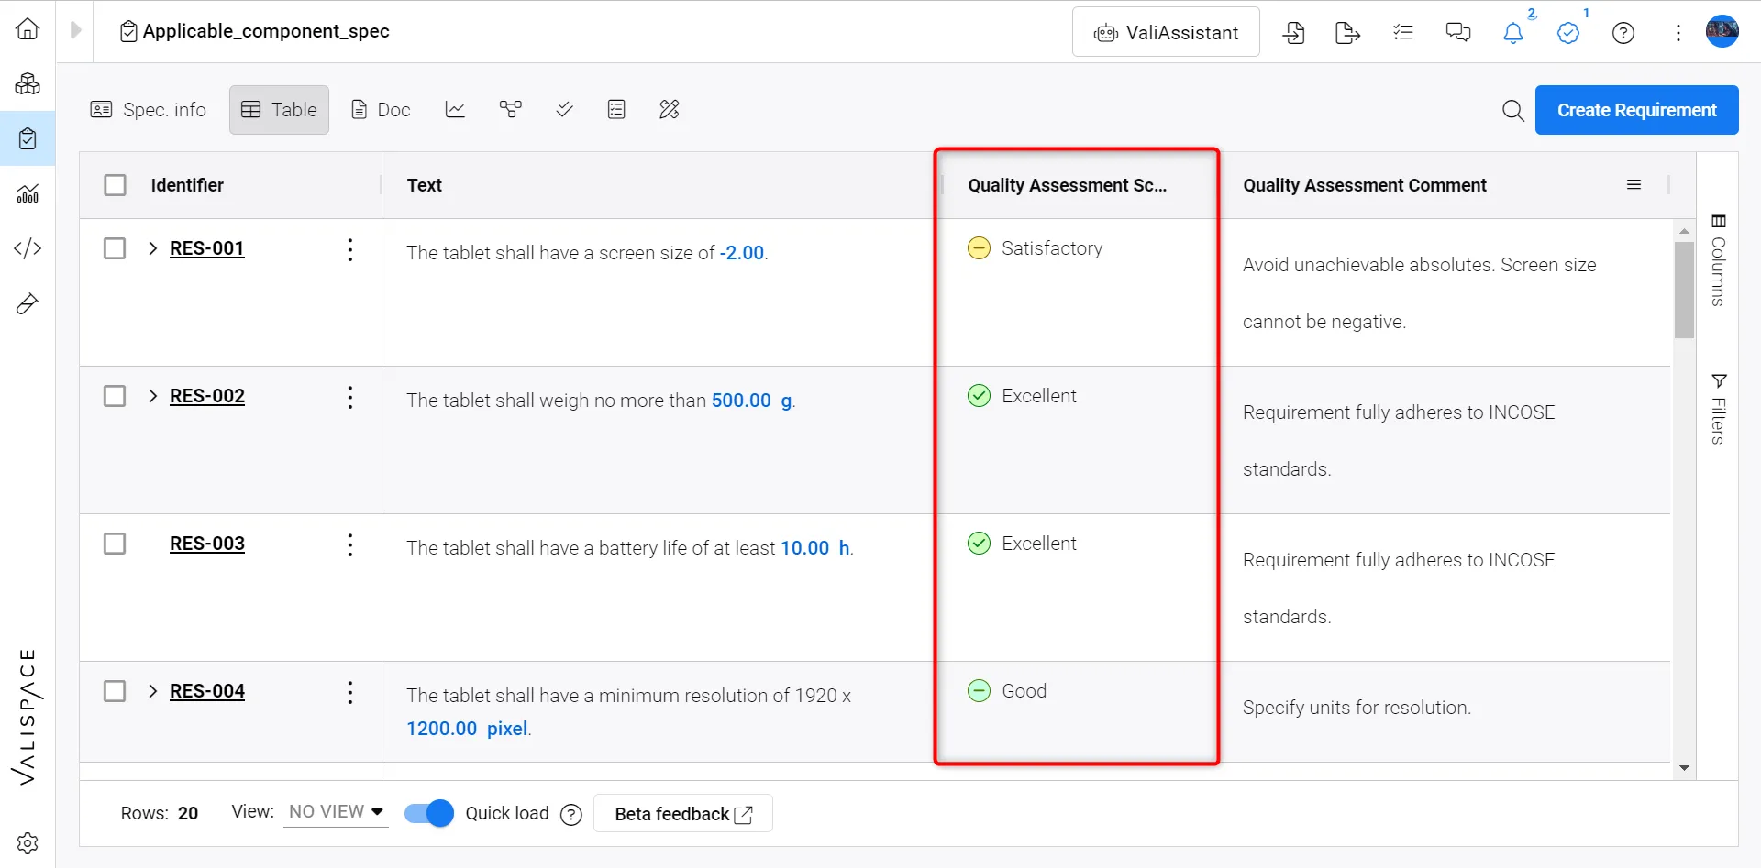Switch to the Doc view tab
1761x868 pixels.
pyautogui.click(x=381, y=110)
